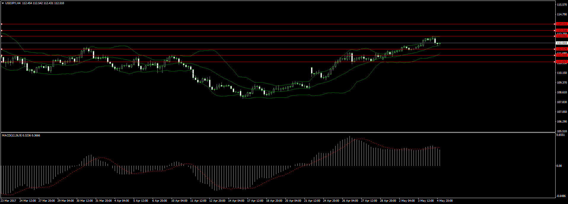Image resolution: width=568 pixels, height=204 pixels.
Task: Click left anchor handle of 113.516 line
Action: (x=1, y=30)
